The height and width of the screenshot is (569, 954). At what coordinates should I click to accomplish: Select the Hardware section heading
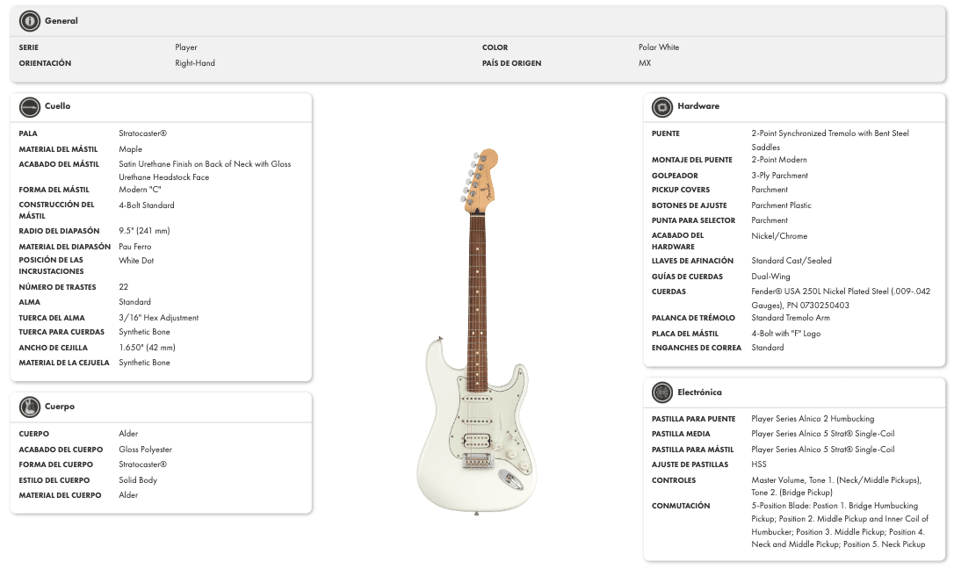(698, 105)
